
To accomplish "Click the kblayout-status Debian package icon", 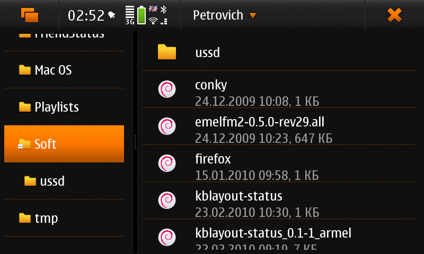I will coord(167,200).
